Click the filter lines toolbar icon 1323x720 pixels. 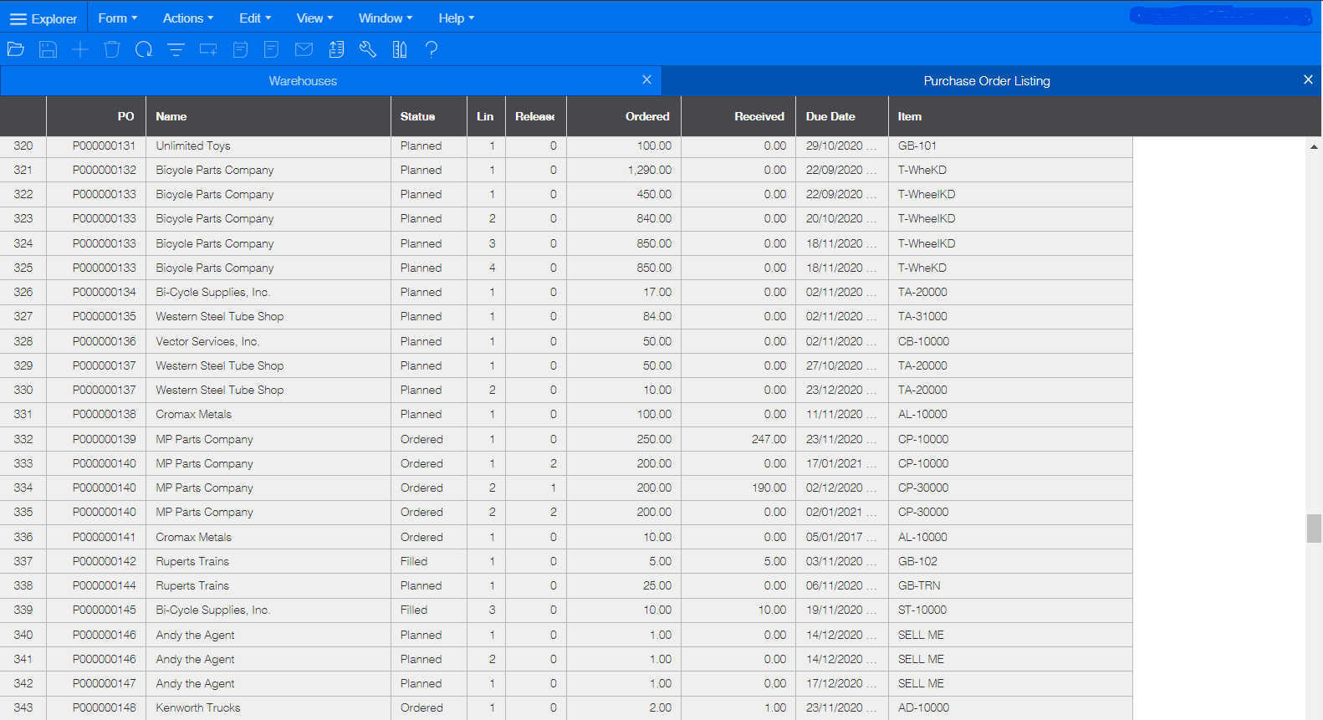176,49
